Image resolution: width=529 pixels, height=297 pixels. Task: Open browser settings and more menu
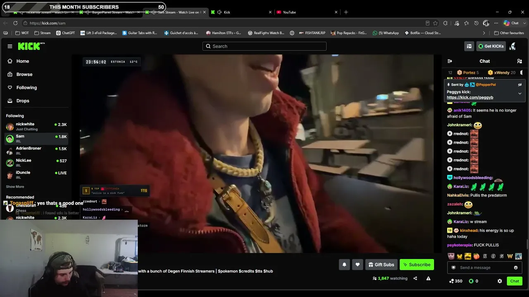click(497, 23)
